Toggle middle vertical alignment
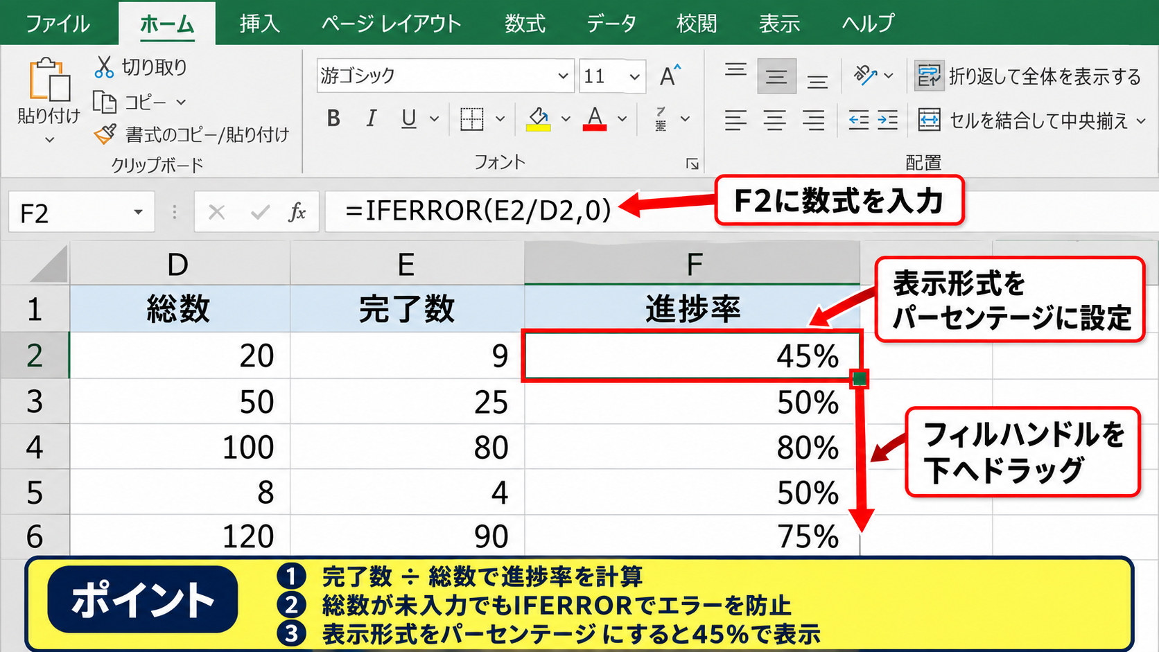 coord(776,76)
